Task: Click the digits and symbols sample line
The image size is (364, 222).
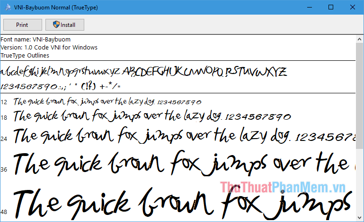Action: 61,86
